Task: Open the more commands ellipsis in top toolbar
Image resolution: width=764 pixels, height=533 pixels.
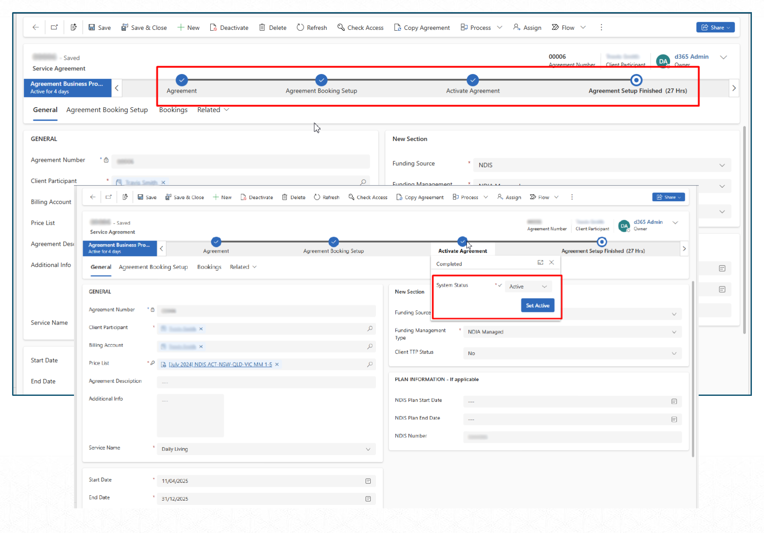Action: coord(601,27)
